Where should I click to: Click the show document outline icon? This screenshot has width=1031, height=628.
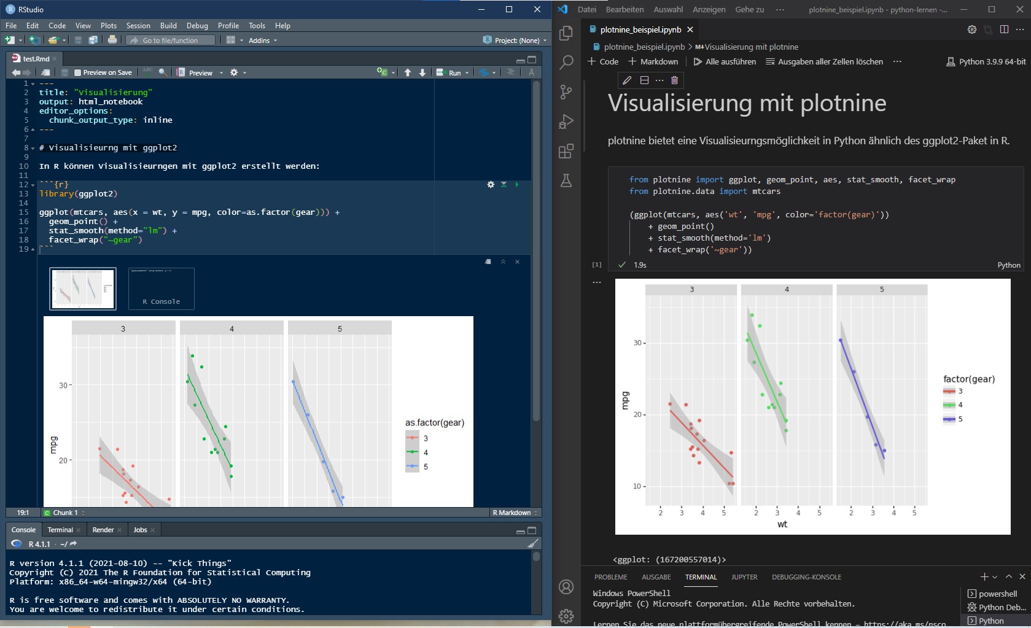pos(510,72)
